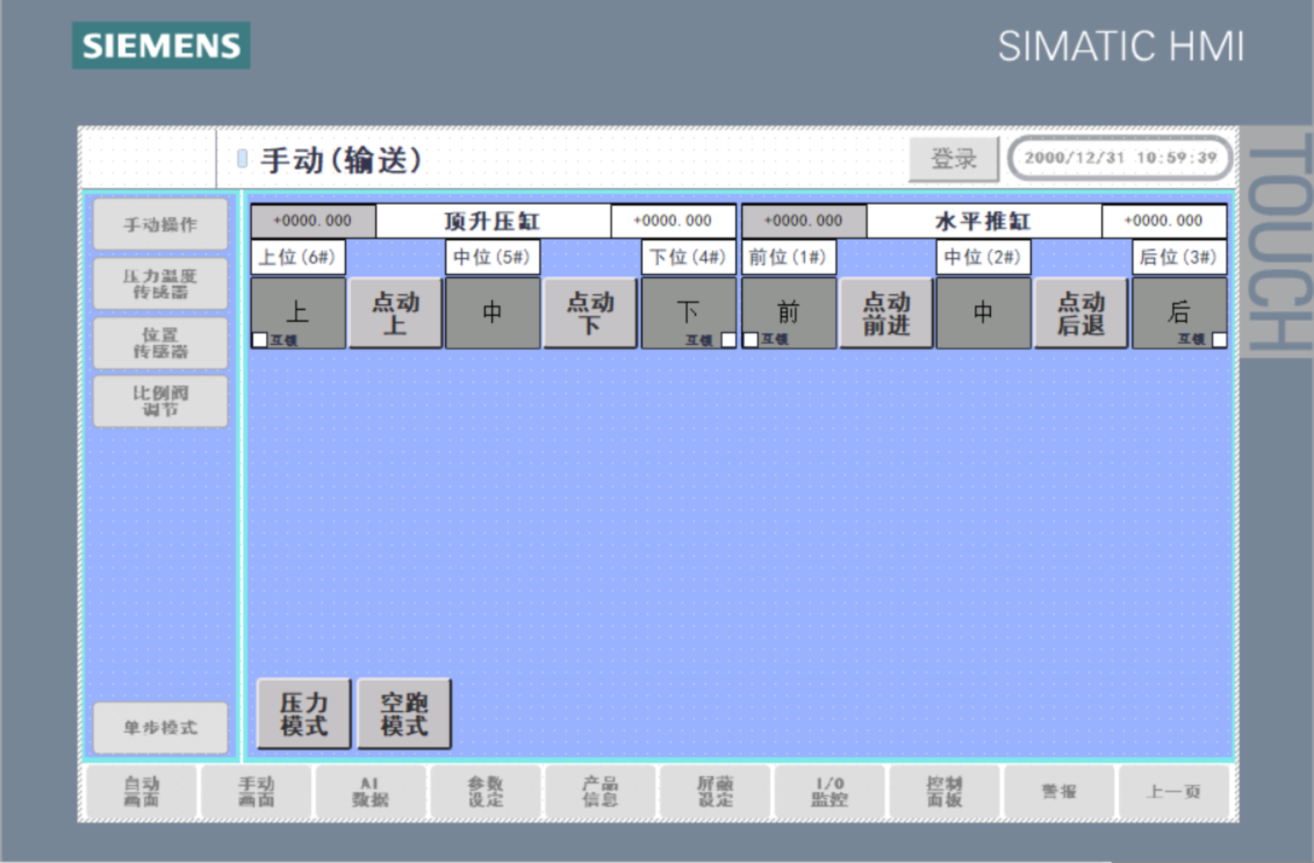The height and width of the screenshot is (863, 1314).
Task: Toggle the interlock checkbox on the 上 button
Action: [259, 340]
